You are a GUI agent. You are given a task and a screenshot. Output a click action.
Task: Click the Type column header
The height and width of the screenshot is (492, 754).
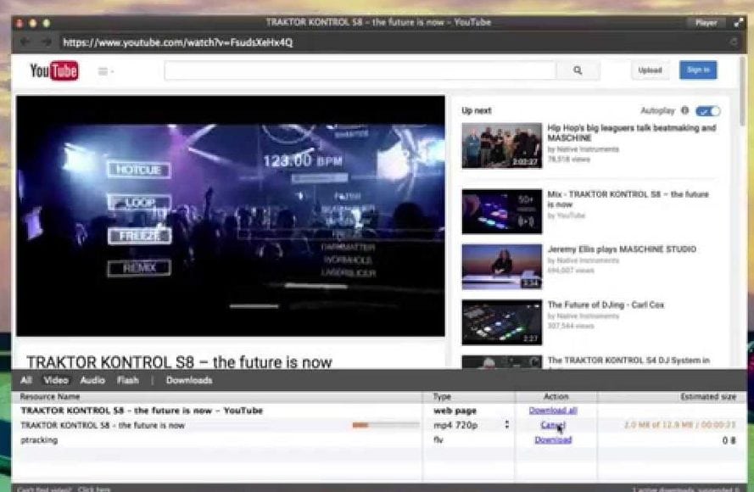click(469, 397)
